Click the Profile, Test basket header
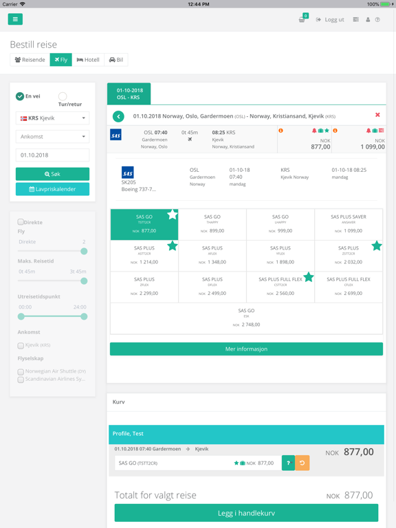Image resolution: width=396 pixels, height=528 pixels. tap(246, 434)
